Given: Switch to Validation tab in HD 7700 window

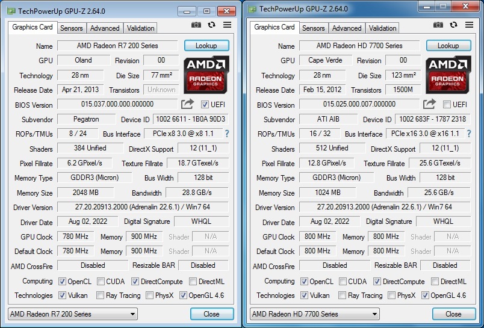Looking at the screenshot, I should pos(382,28).
